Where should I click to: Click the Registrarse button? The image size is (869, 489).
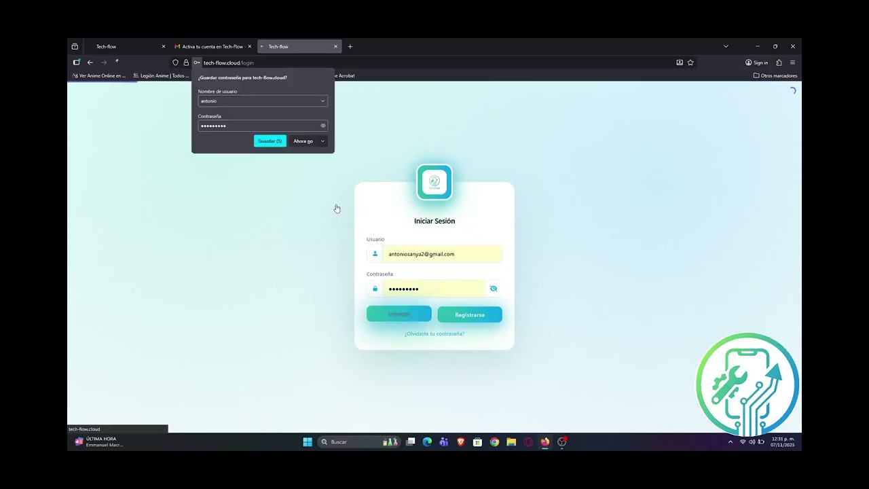coord(470,314)
